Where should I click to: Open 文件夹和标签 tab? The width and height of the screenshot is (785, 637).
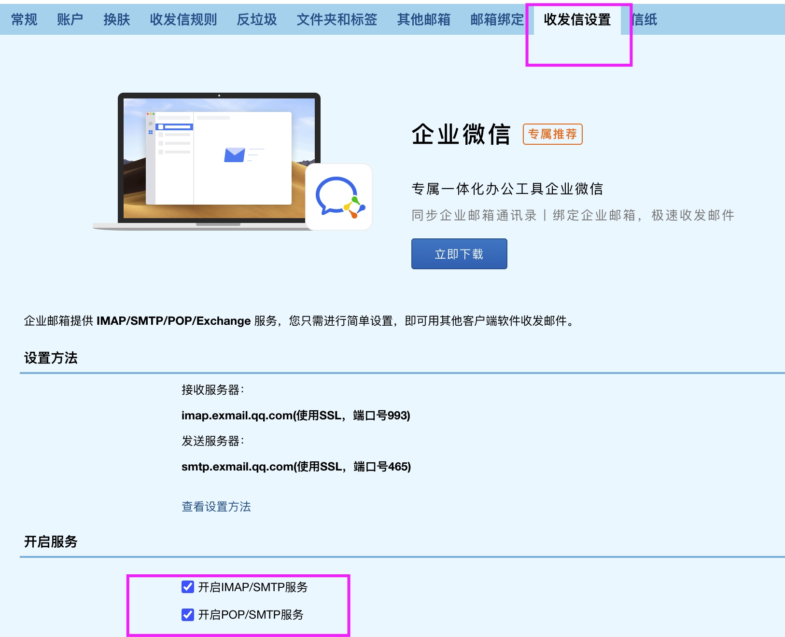pos(337,19)
